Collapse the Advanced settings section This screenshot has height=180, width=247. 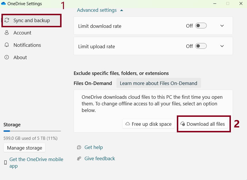[x=100, y=10]
